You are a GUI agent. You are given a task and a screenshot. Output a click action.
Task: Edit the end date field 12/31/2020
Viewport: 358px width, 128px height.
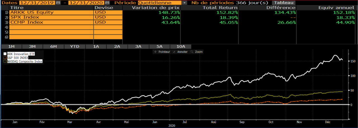coord(86,3)
